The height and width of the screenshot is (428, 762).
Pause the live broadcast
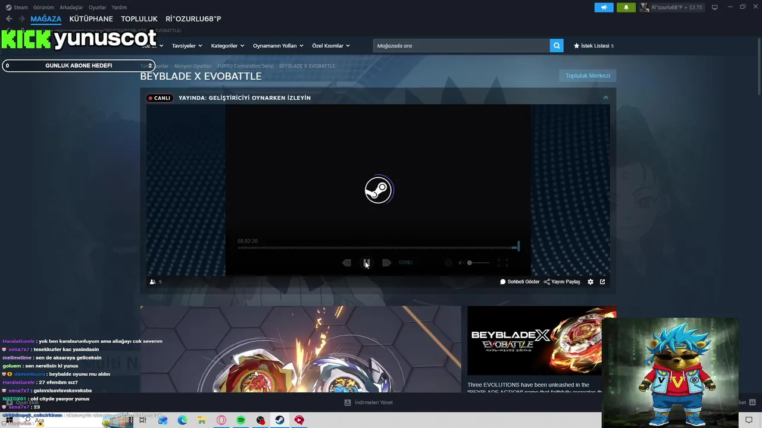pos(367,263)
